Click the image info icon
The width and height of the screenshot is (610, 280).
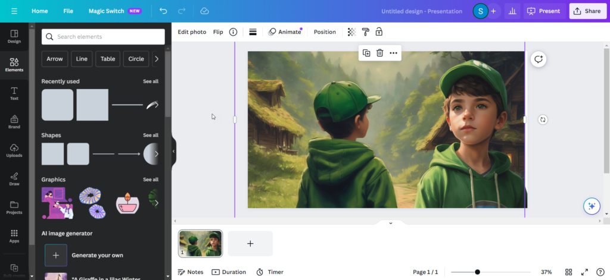pyautogui.click(x=233, y=32)
